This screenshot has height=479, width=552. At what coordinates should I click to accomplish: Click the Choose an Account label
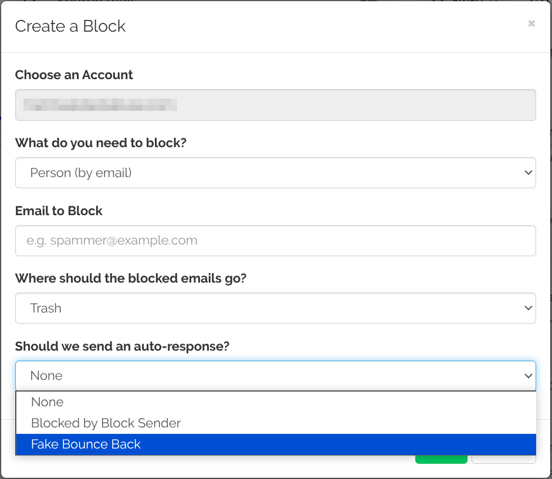point(74,75)
